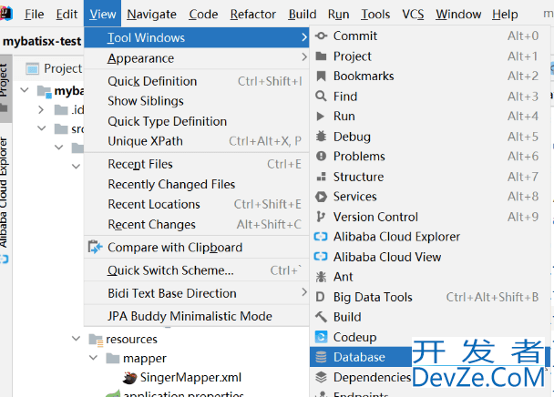The height and width of the screenshot is (397, 554).
Task: Toggle JPA Buddy Minimalistic Mode
Action: 197,316
